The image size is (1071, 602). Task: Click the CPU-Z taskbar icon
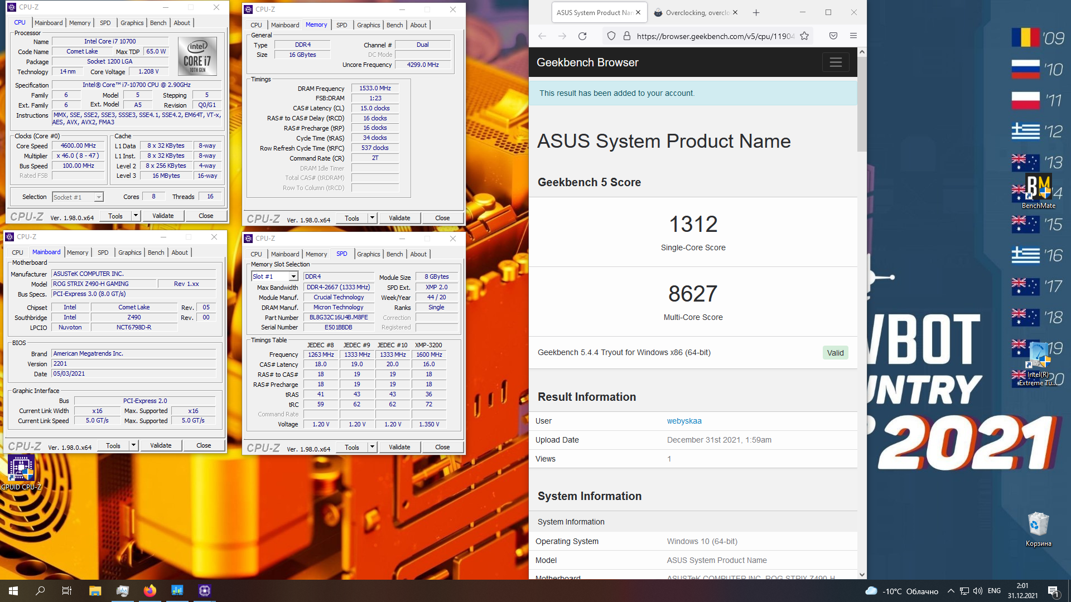(x=205, y=591)
